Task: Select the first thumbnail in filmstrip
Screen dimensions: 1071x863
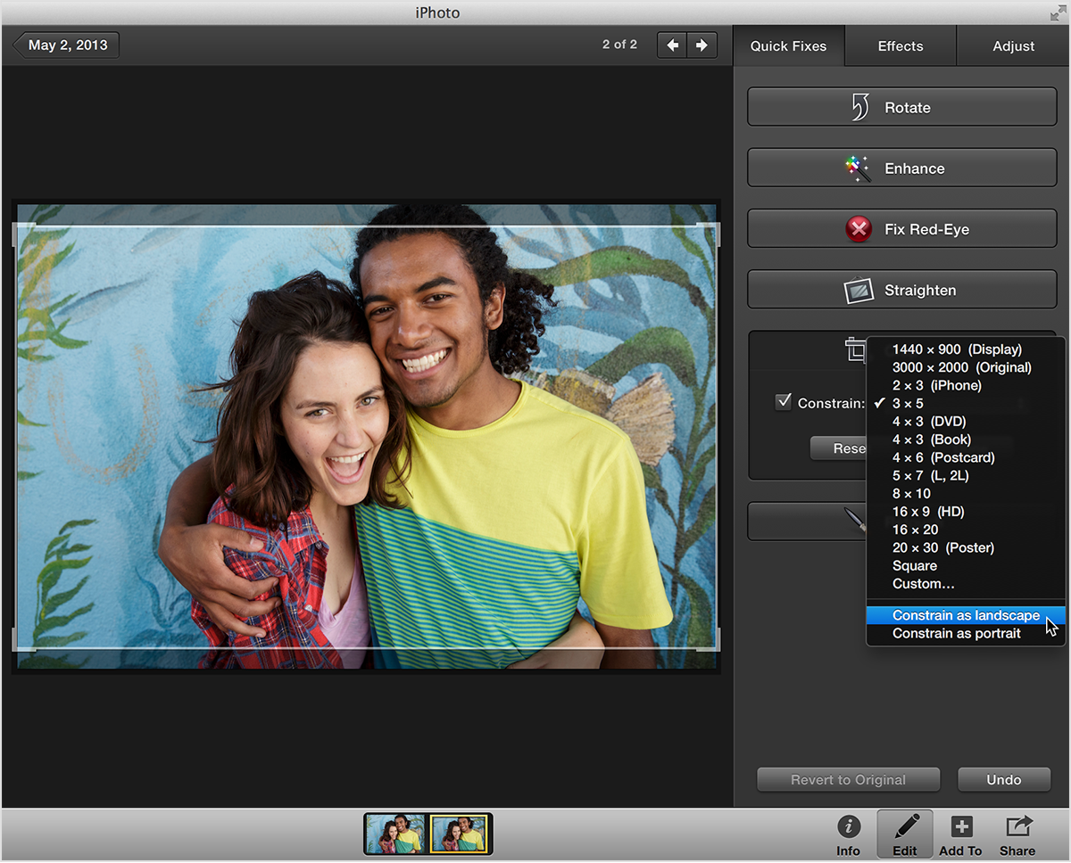Action: 395,834
